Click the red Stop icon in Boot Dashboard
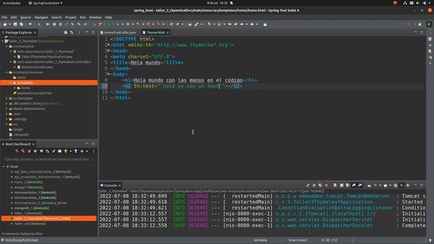The height and width of the screenshot is (244, 434). coord(29,151)
